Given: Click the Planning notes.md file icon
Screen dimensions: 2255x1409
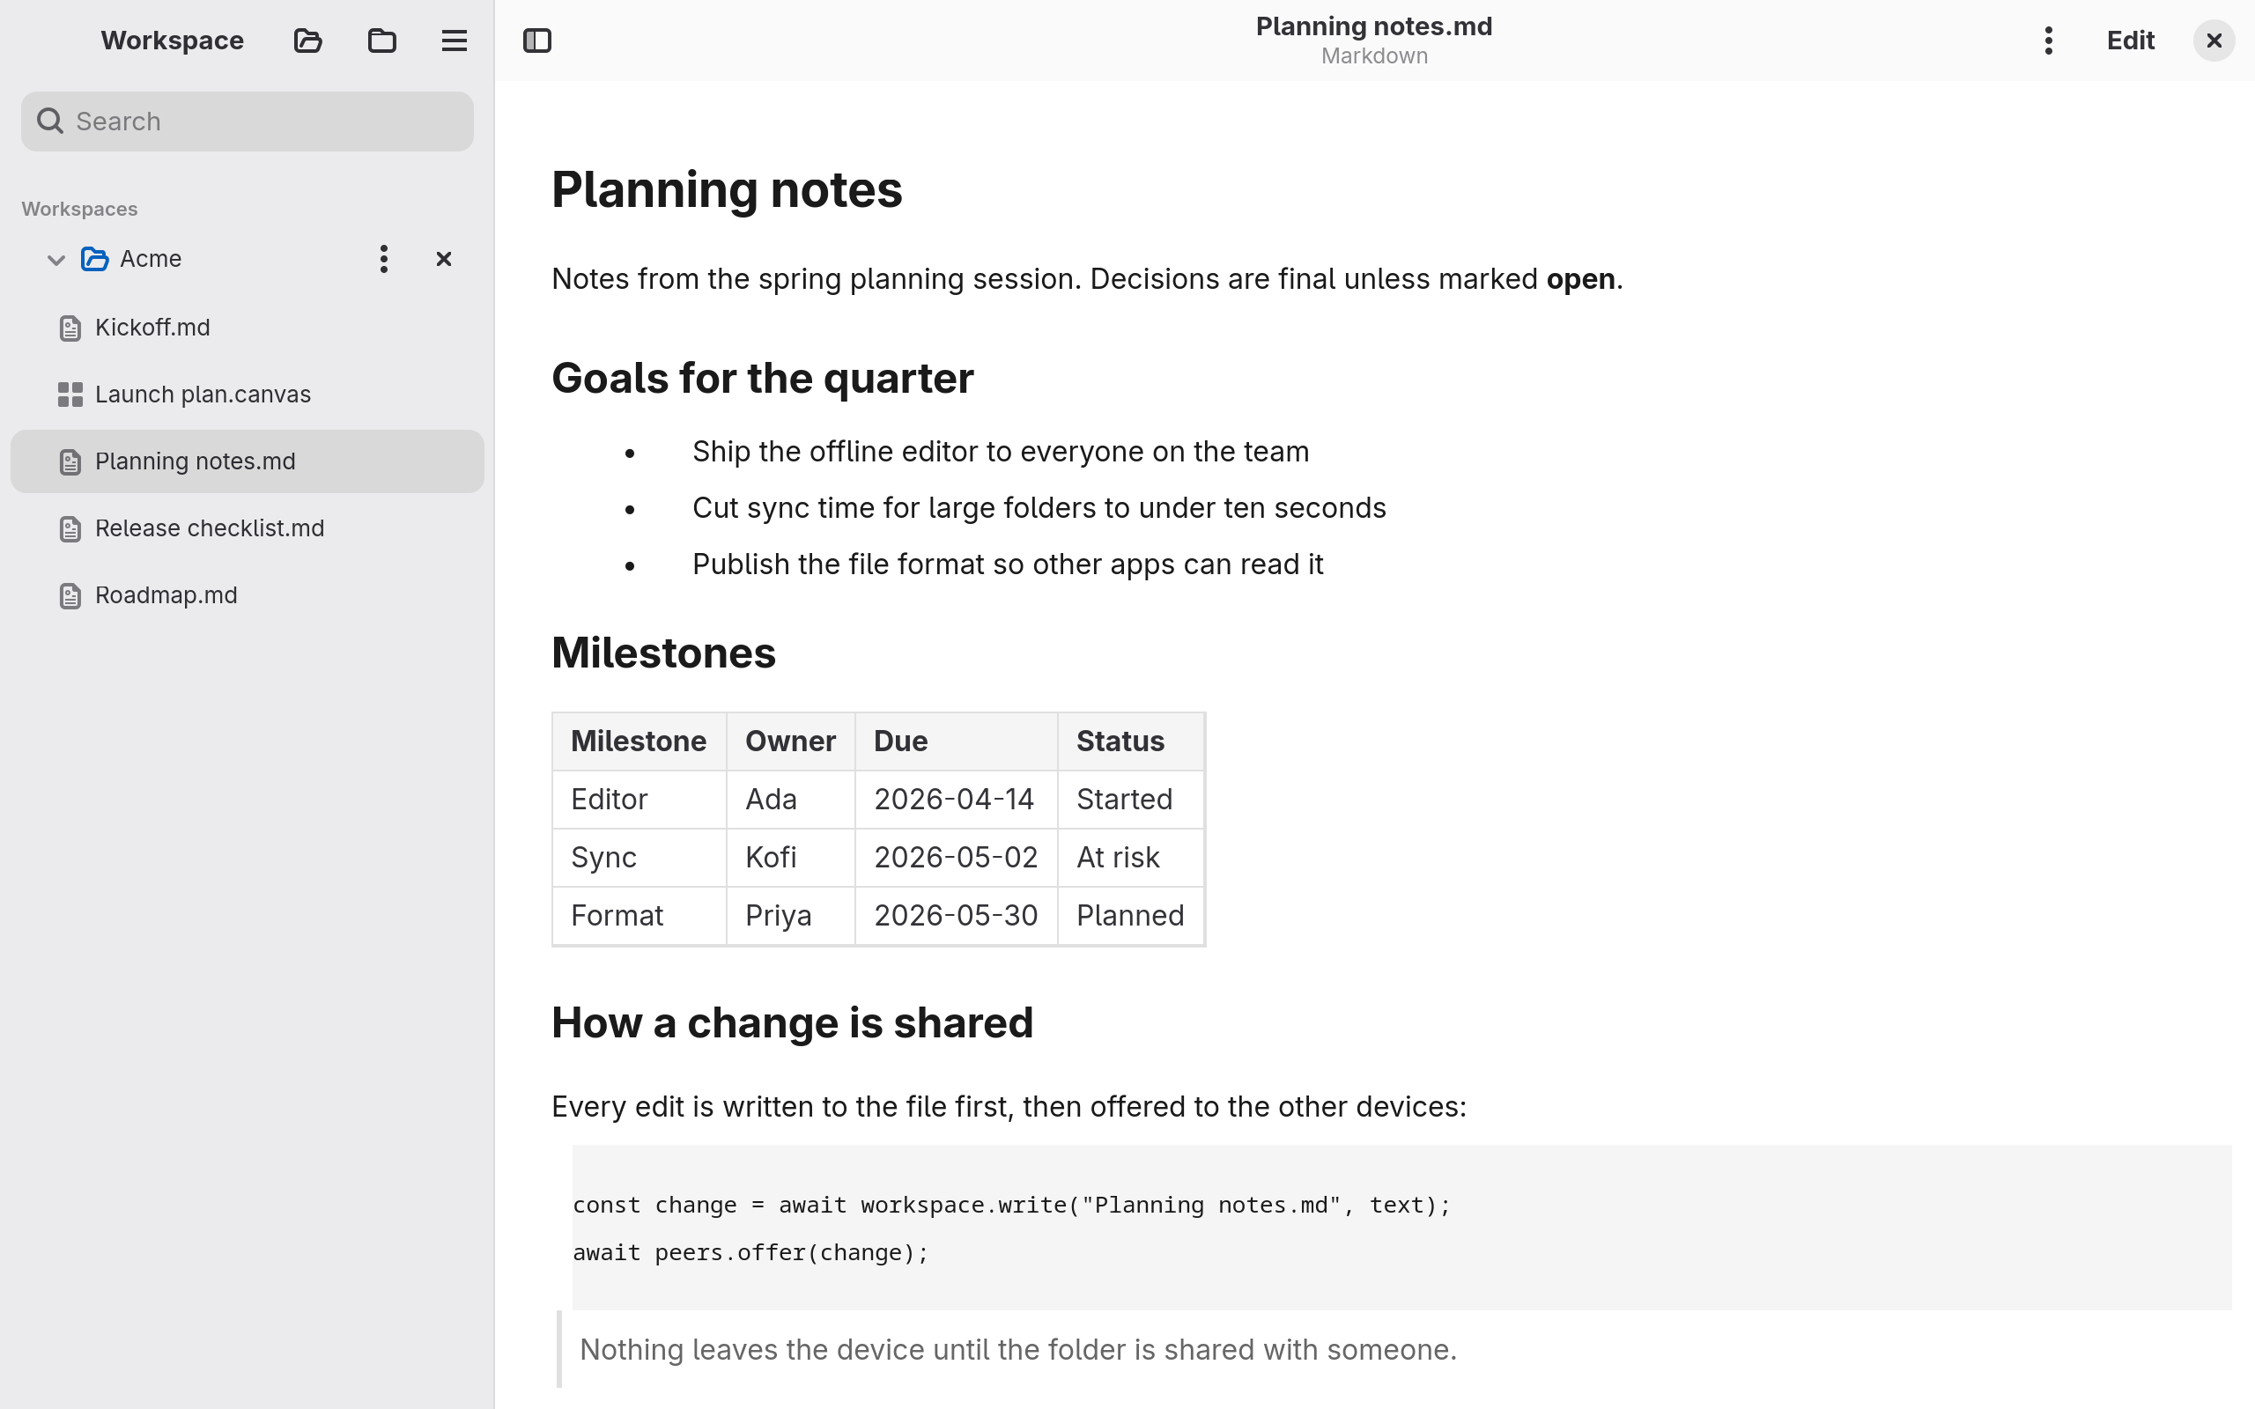Looking at the screenshot, I should pos(70,462).
